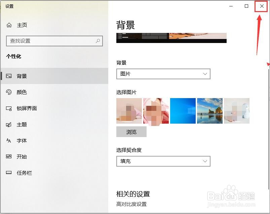This screenshot has height=214, width=270.
Task: Click the search magnifier icon
Action: (x=98, y=41)
